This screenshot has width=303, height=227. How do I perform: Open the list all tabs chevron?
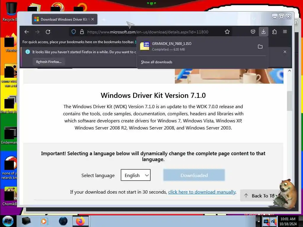[254, 19]
